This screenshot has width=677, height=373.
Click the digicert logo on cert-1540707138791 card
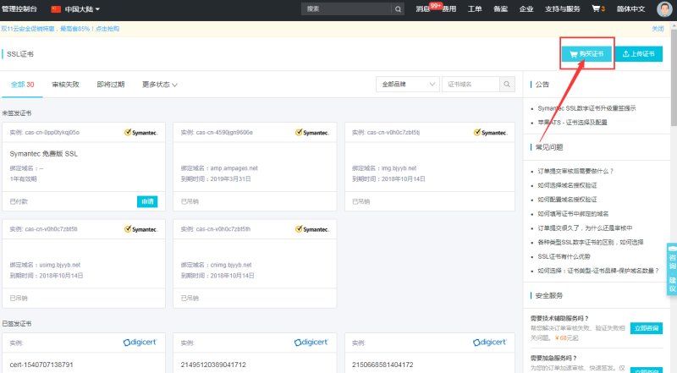coord(140,342)
